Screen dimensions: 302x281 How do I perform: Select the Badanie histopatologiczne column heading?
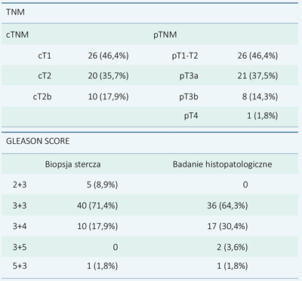point(222,164)
